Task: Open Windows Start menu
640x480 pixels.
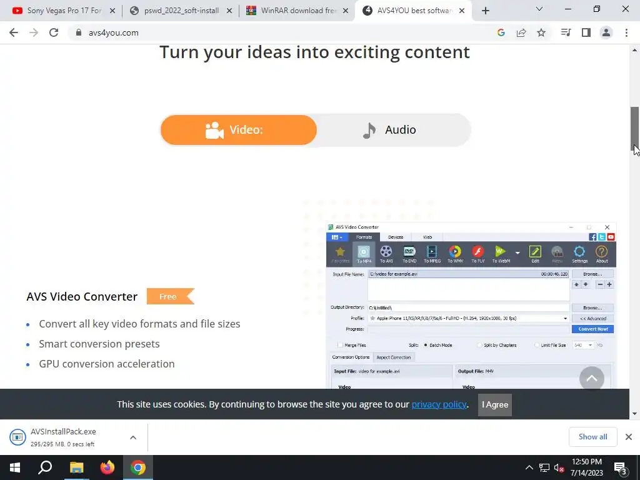Action: click(15, 467)
